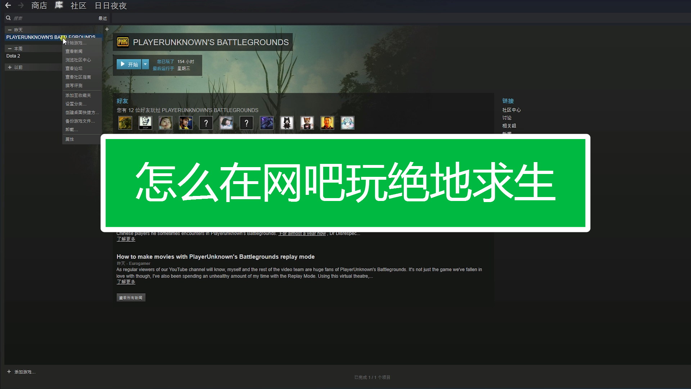Click the 查看所有新闻 button
691x389 pixels.
[x=131, y=298]
